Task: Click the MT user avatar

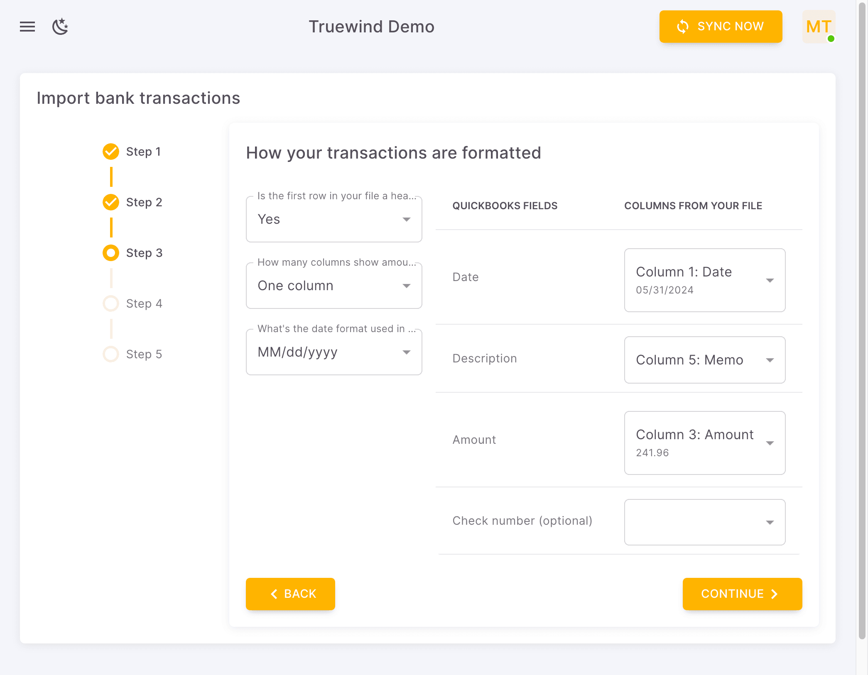Action: (818, 27)
